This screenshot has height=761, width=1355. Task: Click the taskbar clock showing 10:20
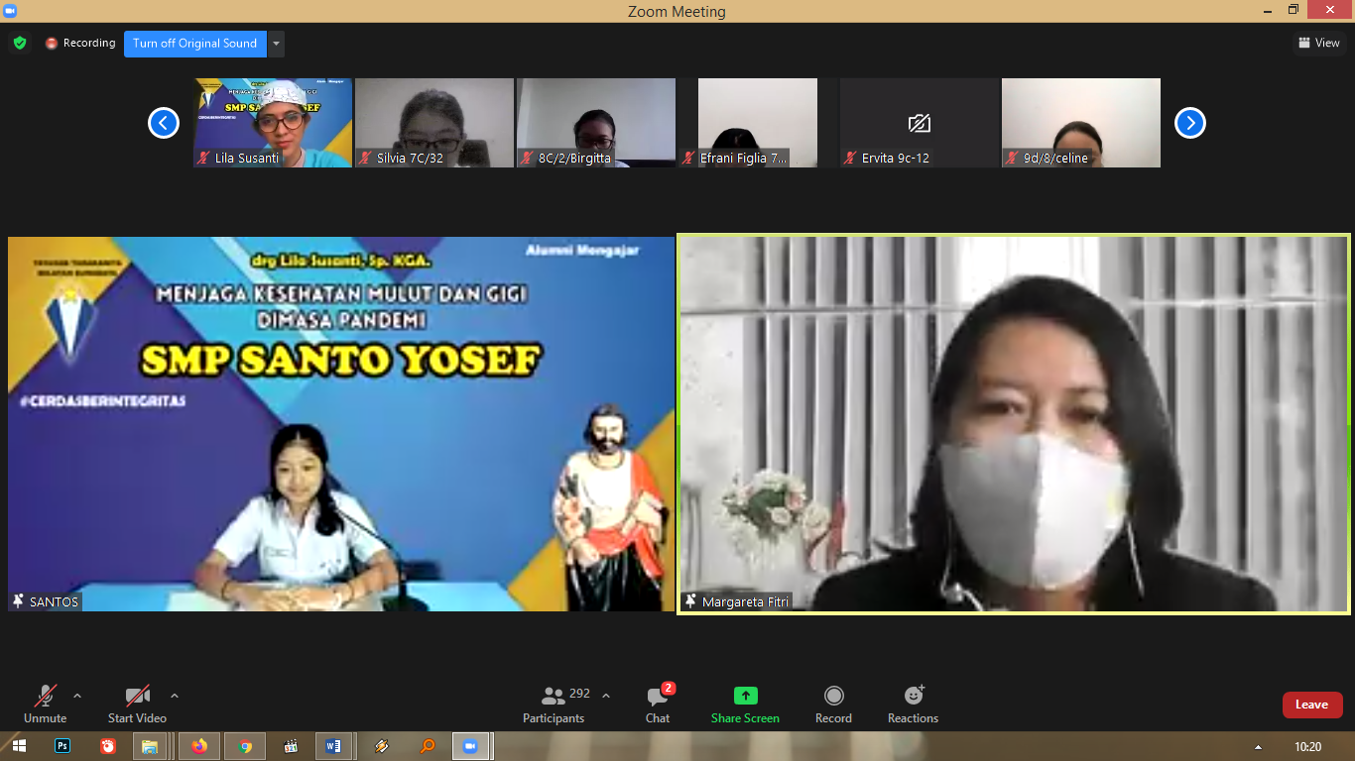[x=1308, y=746]
